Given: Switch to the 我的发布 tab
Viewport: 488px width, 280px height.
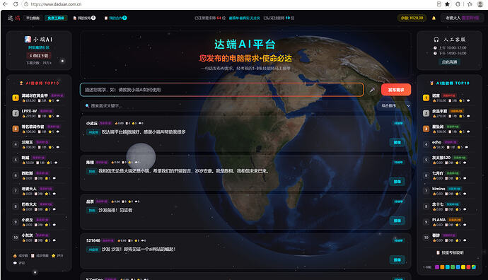Looking at the screenshot, I should coord(84,18).
